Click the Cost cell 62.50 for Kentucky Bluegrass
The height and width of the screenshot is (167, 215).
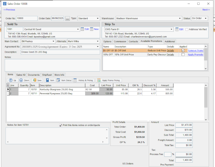[92, 89]
